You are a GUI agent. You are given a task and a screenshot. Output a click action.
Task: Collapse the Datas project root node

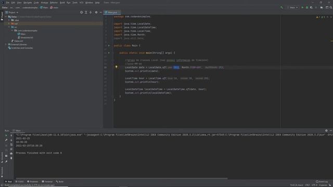pyautogui.click(x=6, y=17)
